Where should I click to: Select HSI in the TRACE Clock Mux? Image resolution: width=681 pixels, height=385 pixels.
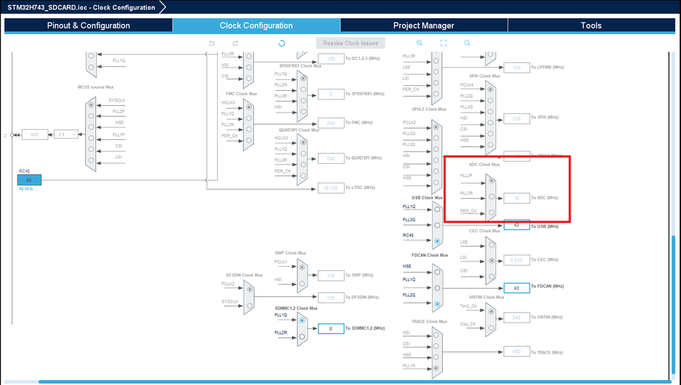(x=436, y=335)
